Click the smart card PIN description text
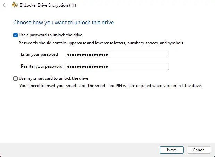The height and width of the screenshot is (157, 215). [x=111, y=85]
